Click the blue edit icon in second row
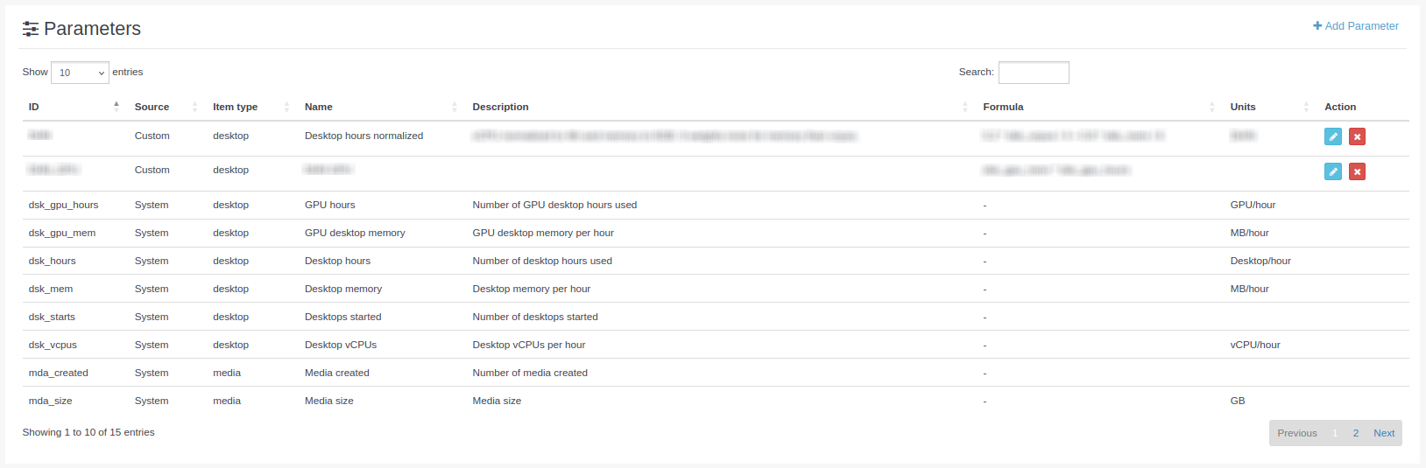 click(1332, 171)
